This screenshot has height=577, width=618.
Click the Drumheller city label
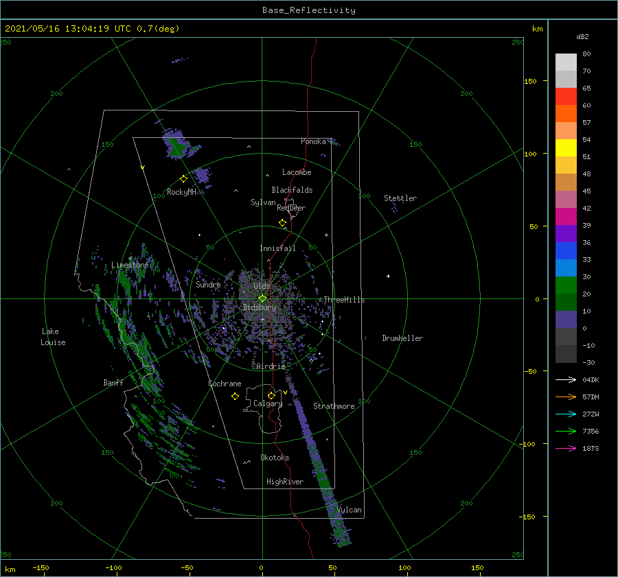coord(402,338)
